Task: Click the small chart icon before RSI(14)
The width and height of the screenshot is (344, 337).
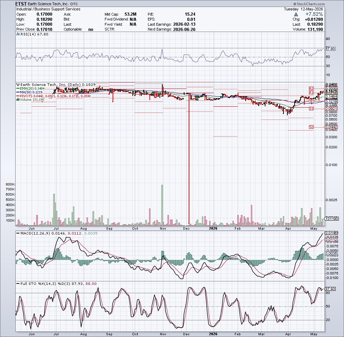Action: coord(18,34)
